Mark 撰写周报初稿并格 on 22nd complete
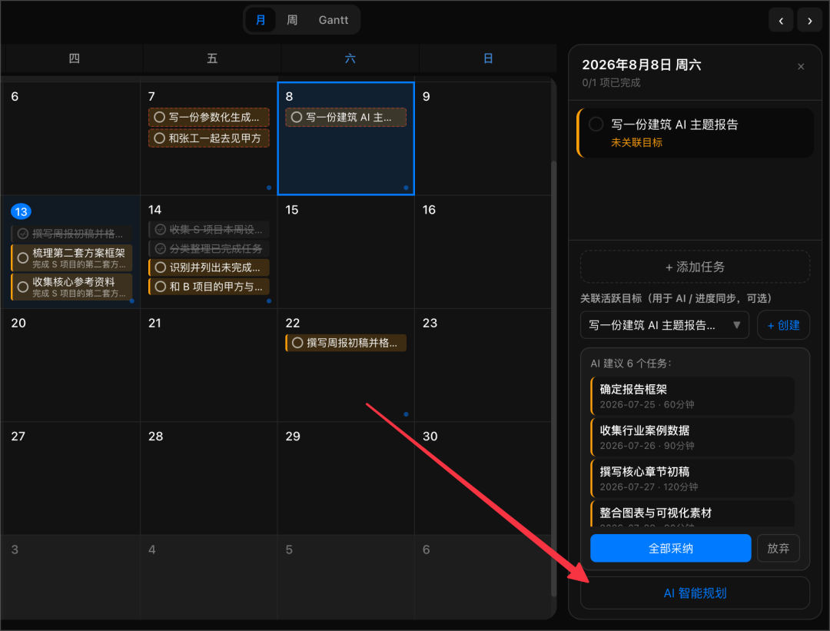This screenshot has width=830, height=631. [297, 343]
